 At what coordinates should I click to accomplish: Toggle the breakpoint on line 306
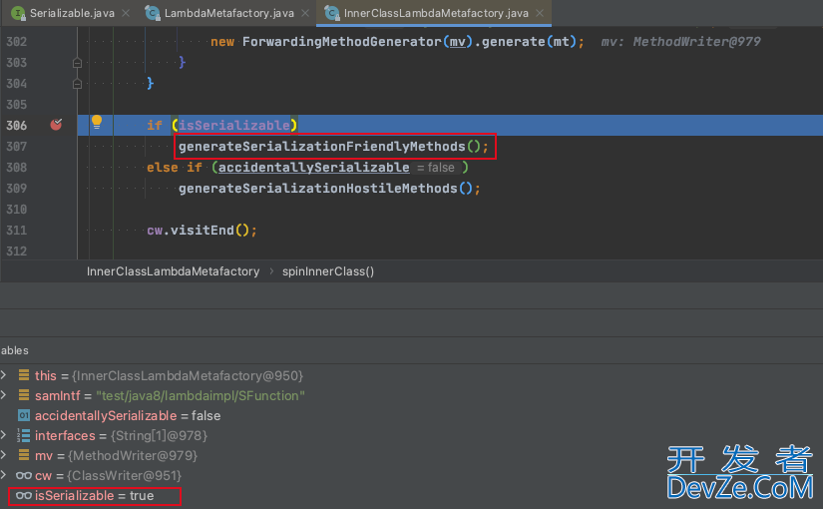[56, 125]
